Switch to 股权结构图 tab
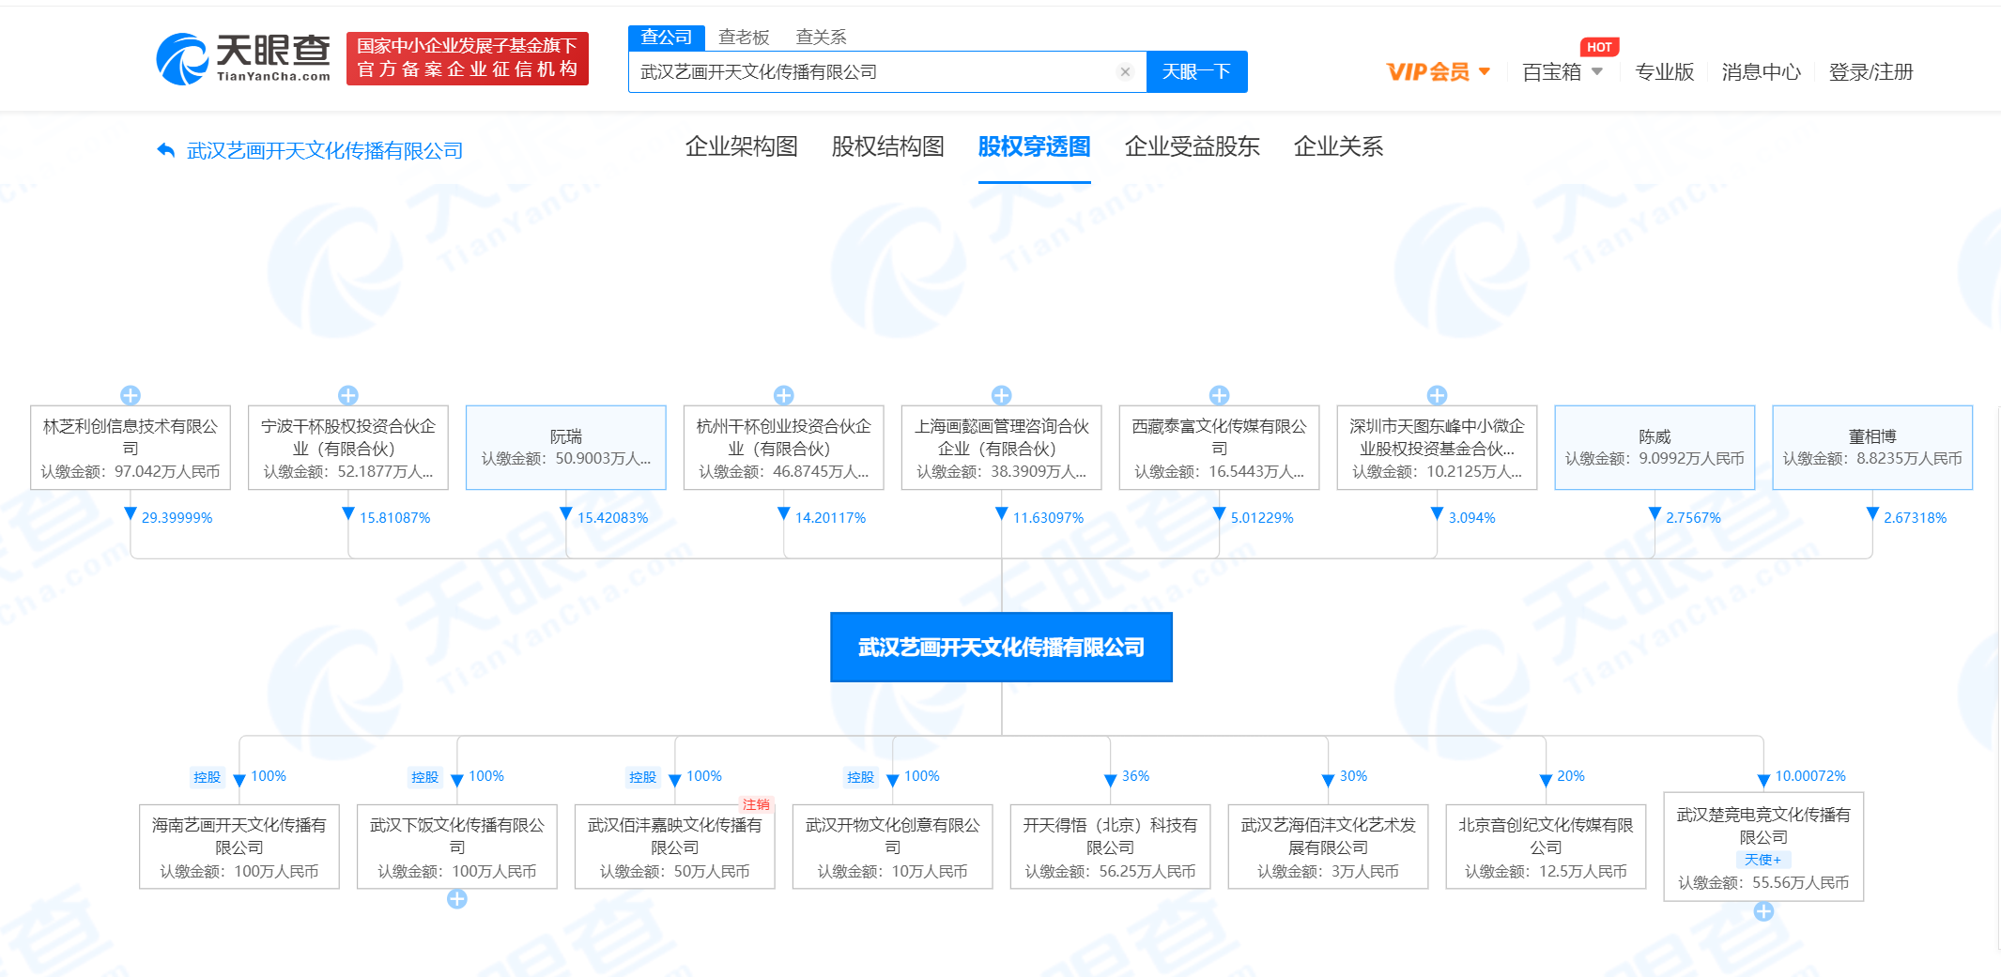This screenshot has height=977, width=2001. pos(887,146)
